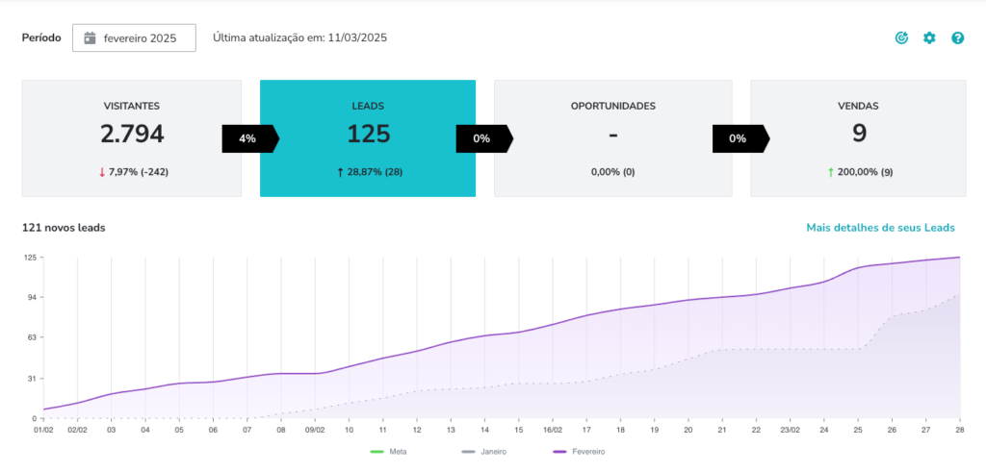Open settings via the gear icon

[929, 38]
